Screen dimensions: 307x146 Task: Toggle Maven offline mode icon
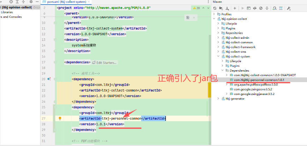click(x=255, y=8)
